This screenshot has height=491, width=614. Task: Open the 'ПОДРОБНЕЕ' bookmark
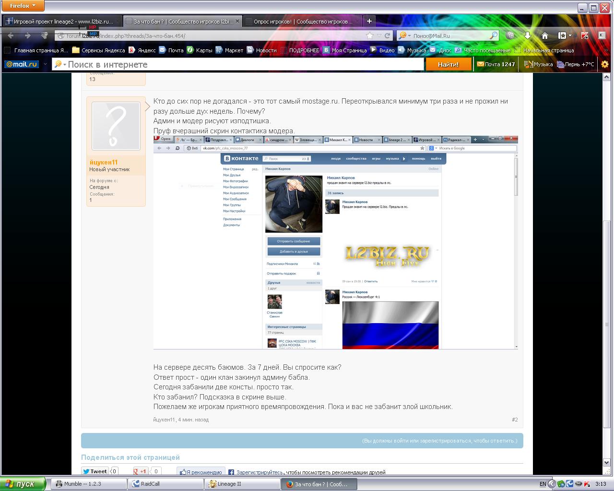(300, 50)
